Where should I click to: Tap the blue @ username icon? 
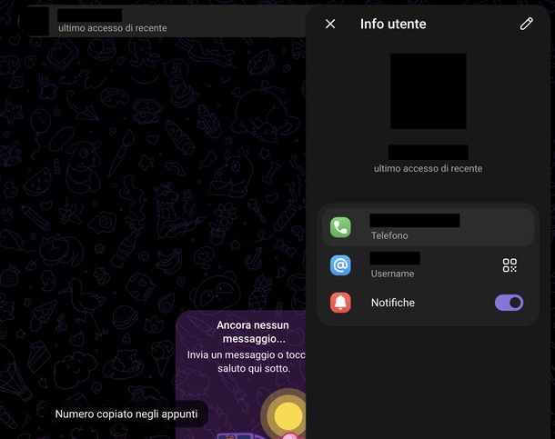click(340, 265)
